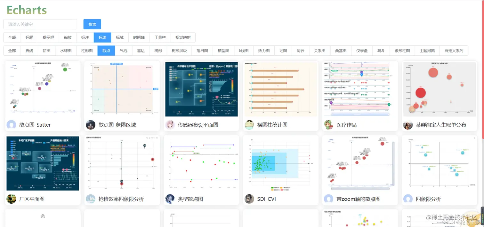
Task: Click the author avatar of 传感器布设平面图
Action: 170,125
